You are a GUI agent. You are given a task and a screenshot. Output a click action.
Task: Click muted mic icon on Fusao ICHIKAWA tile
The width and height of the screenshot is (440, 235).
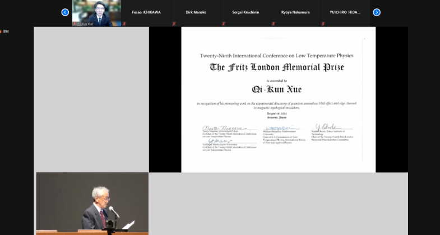tap(125, 24)
